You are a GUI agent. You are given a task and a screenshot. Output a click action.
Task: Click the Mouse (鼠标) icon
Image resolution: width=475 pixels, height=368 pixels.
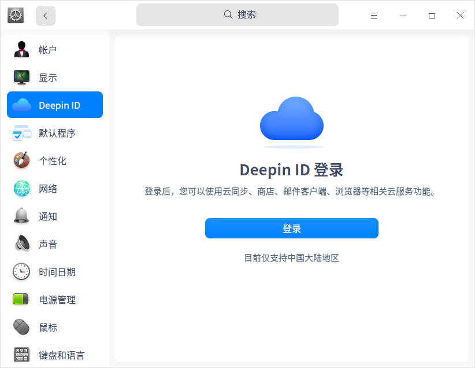coord(21,327)
